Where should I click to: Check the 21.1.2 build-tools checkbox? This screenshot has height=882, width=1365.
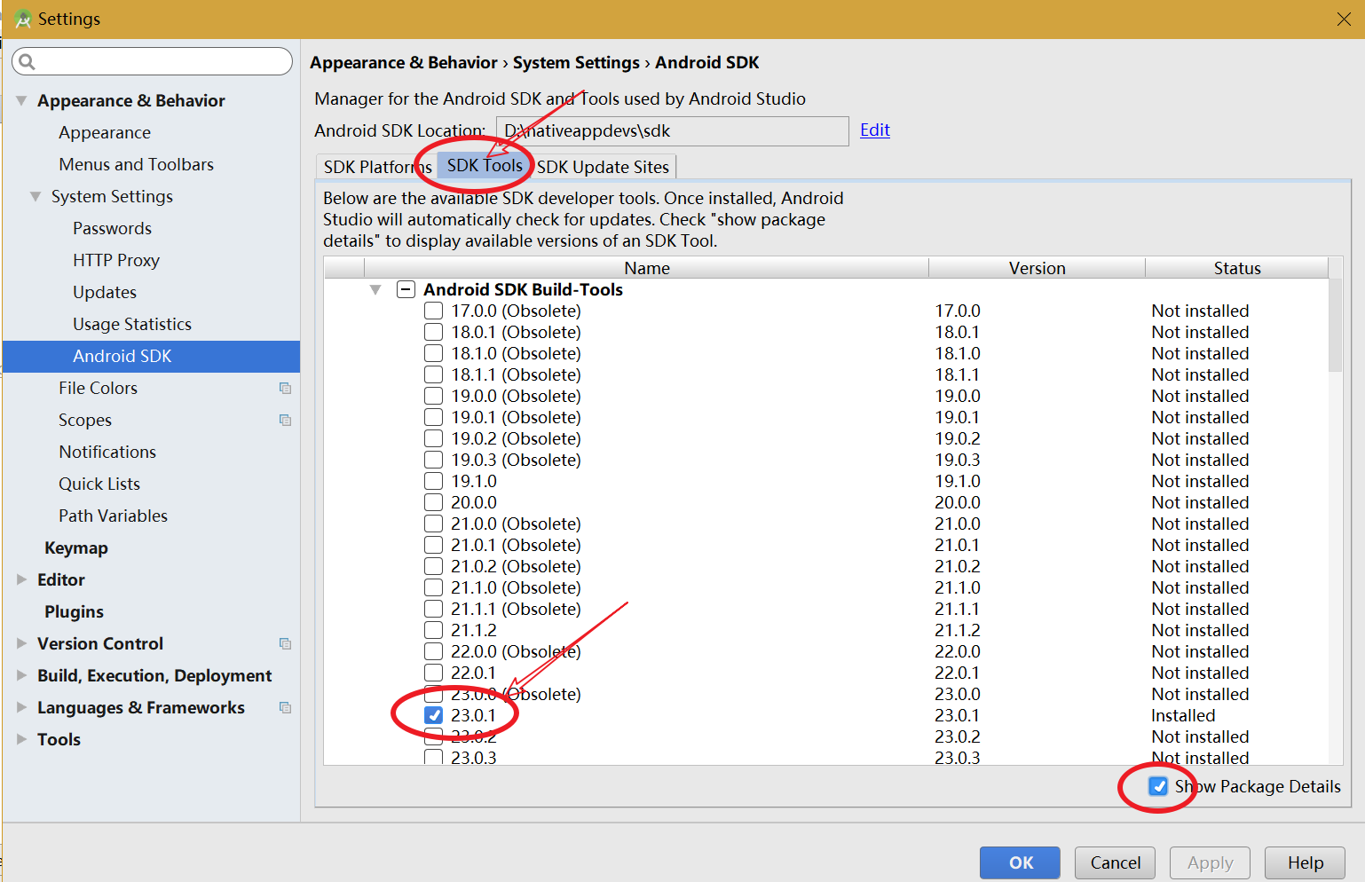point(433,630)
